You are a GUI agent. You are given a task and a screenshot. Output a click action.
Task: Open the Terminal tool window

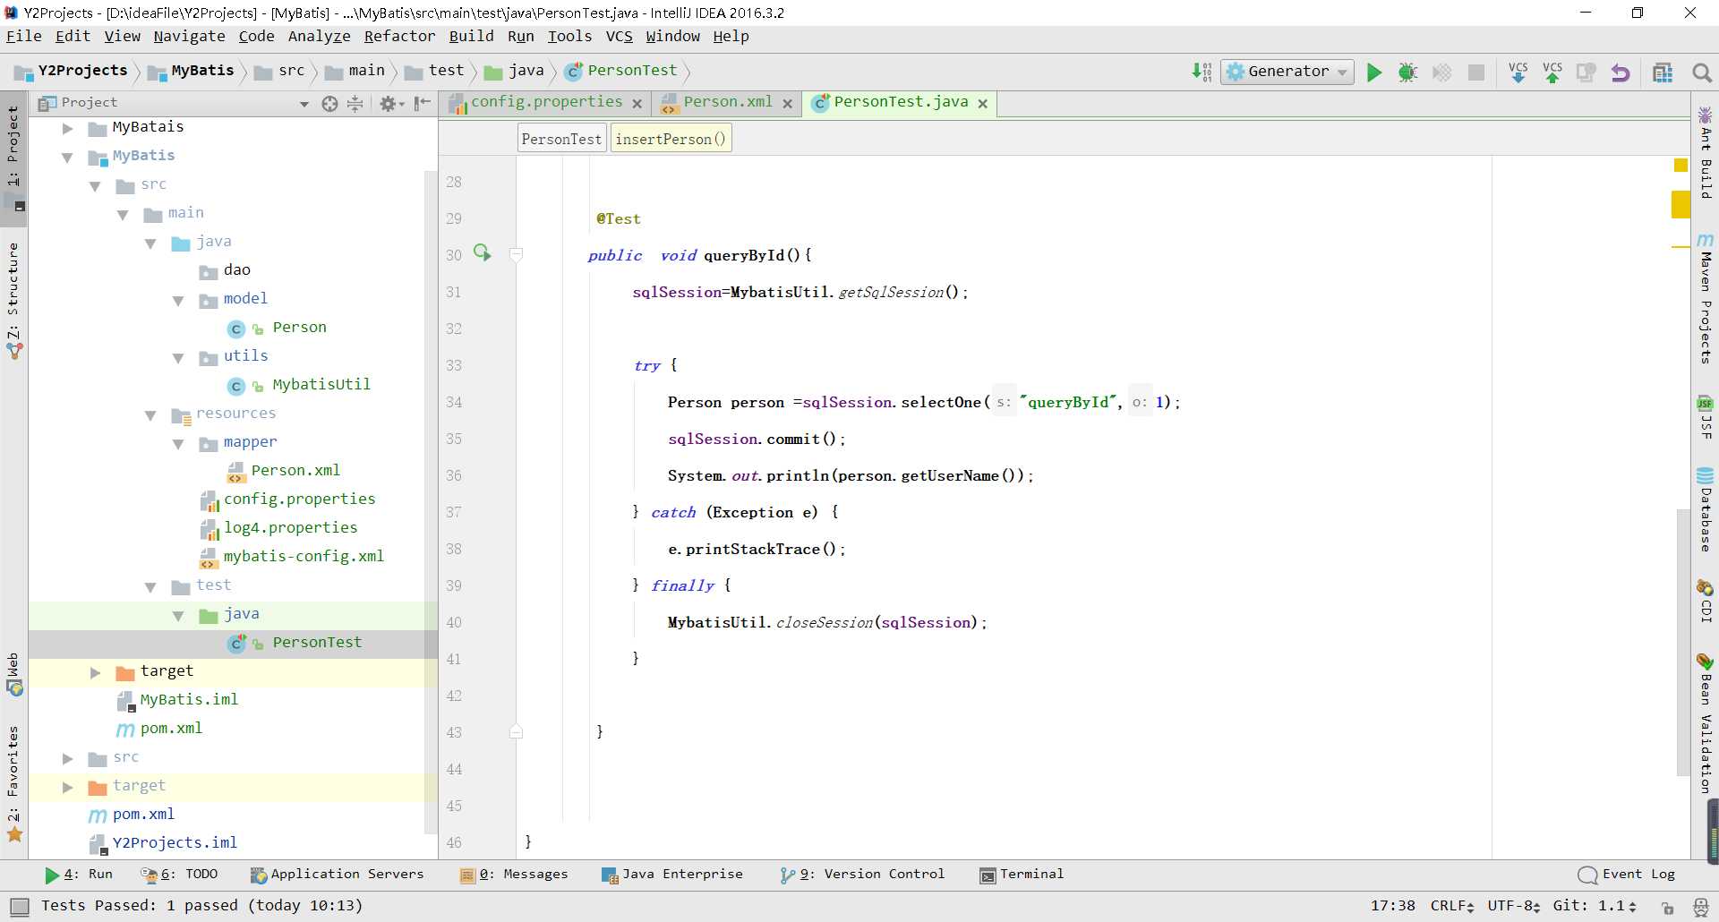pyautogui.click(x=1022, y=875)
